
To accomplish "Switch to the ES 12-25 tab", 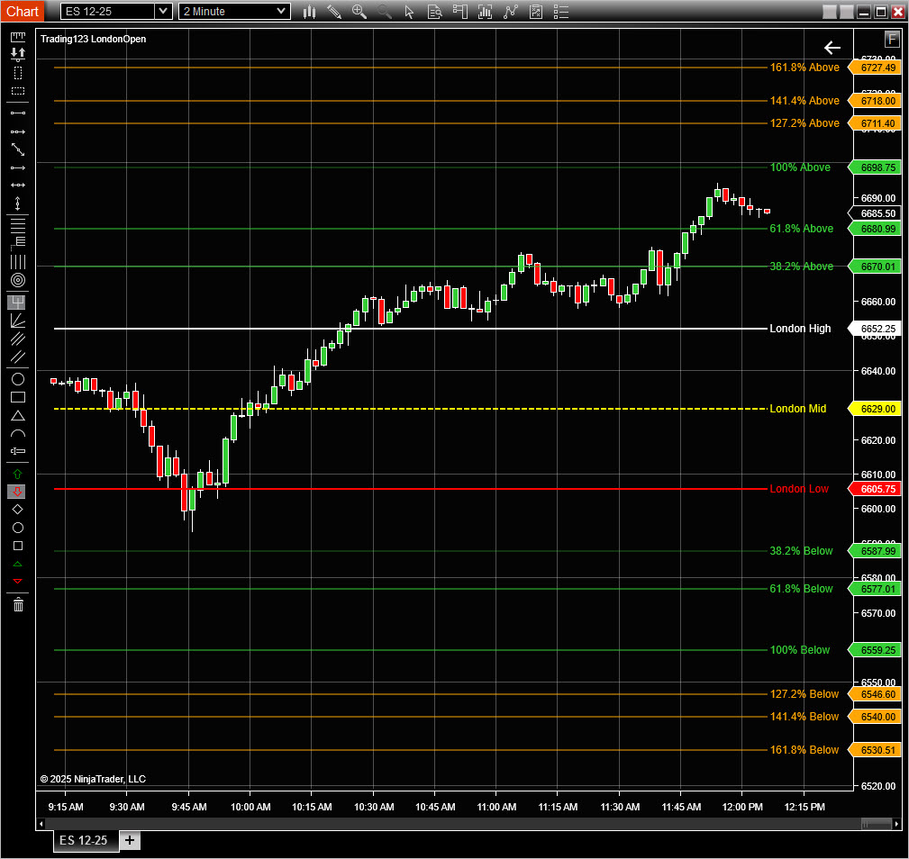I will point(85,840).
